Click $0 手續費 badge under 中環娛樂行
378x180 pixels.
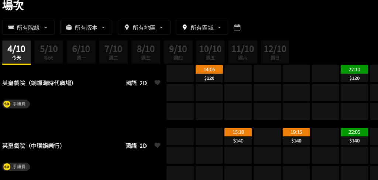[16, 167]
